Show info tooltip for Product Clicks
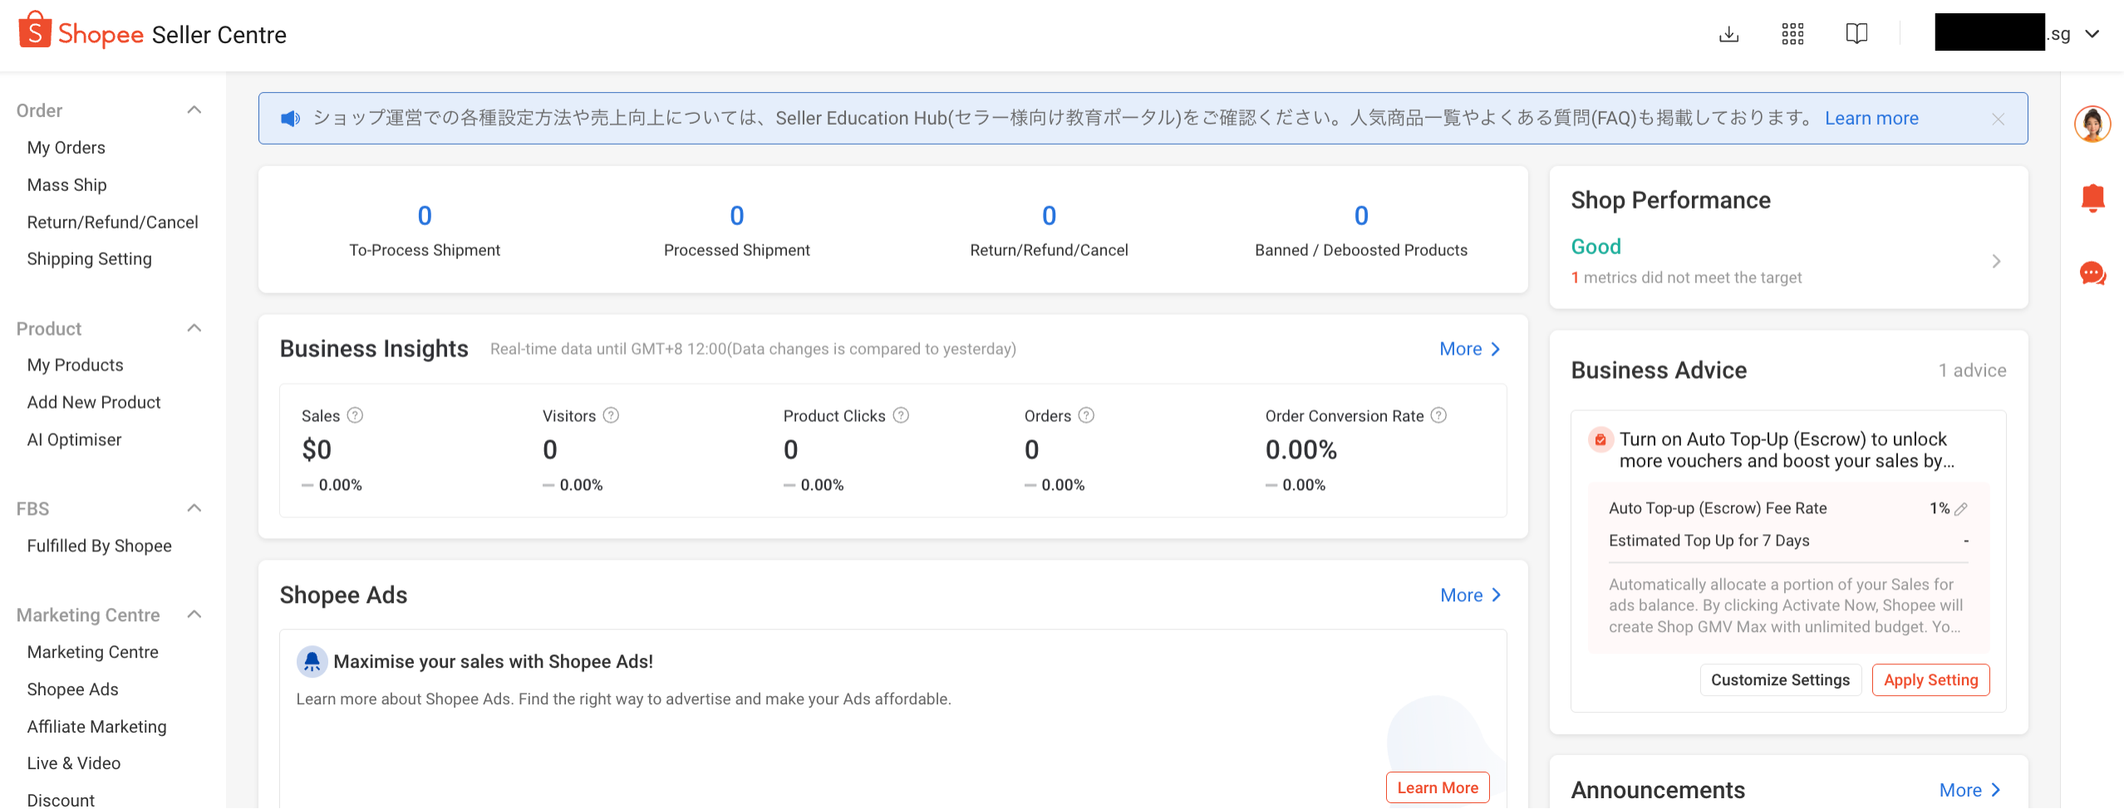 (901, 415)
